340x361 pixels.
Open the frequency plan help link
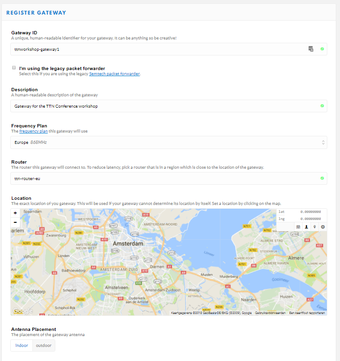point(34,131)
